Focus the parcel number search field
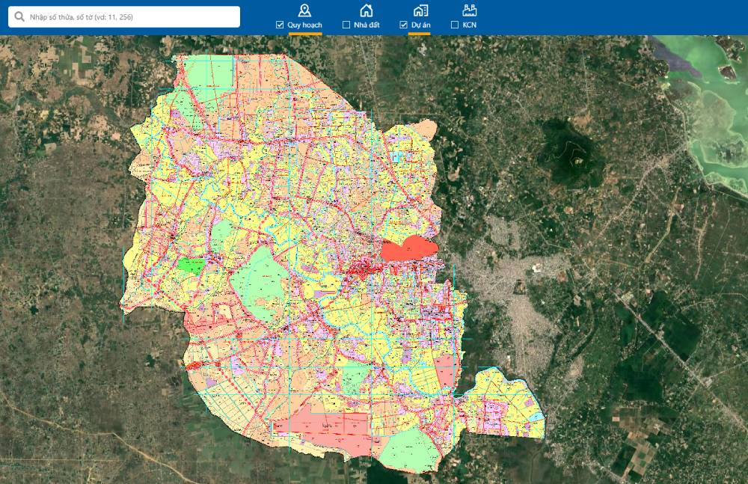 (x=131, y=16)
